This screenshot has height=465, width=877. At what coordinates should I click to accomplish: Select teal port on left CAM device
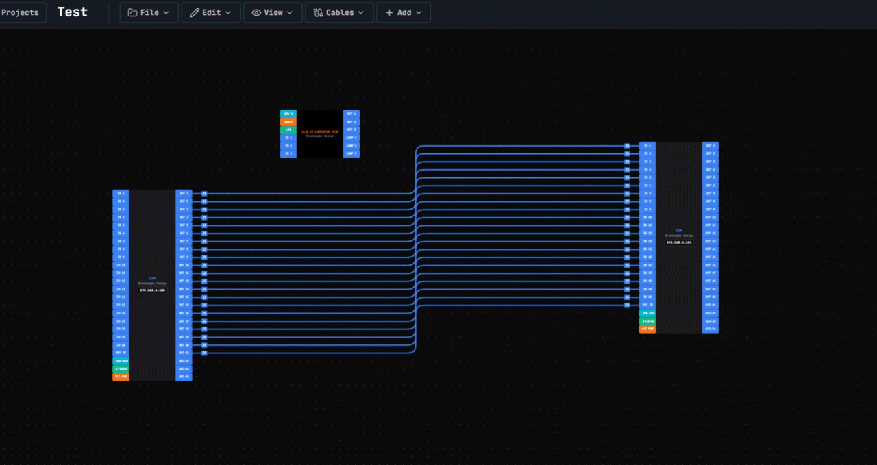click(121, 361)
